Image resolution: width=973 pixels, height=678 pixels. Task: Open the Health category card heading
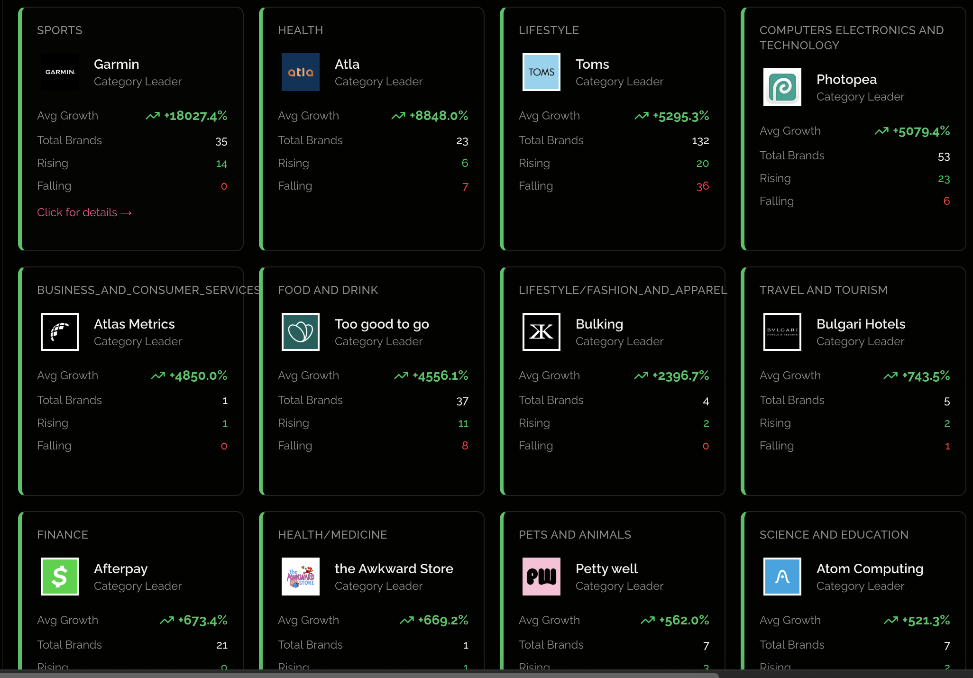pyautogui.click(x=300, y=30)
